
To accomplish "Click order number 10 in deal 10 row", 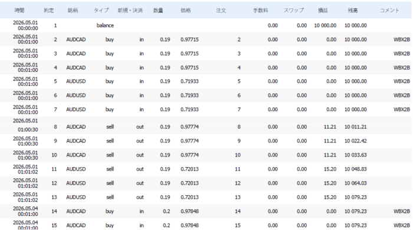I will coord(238,155).
